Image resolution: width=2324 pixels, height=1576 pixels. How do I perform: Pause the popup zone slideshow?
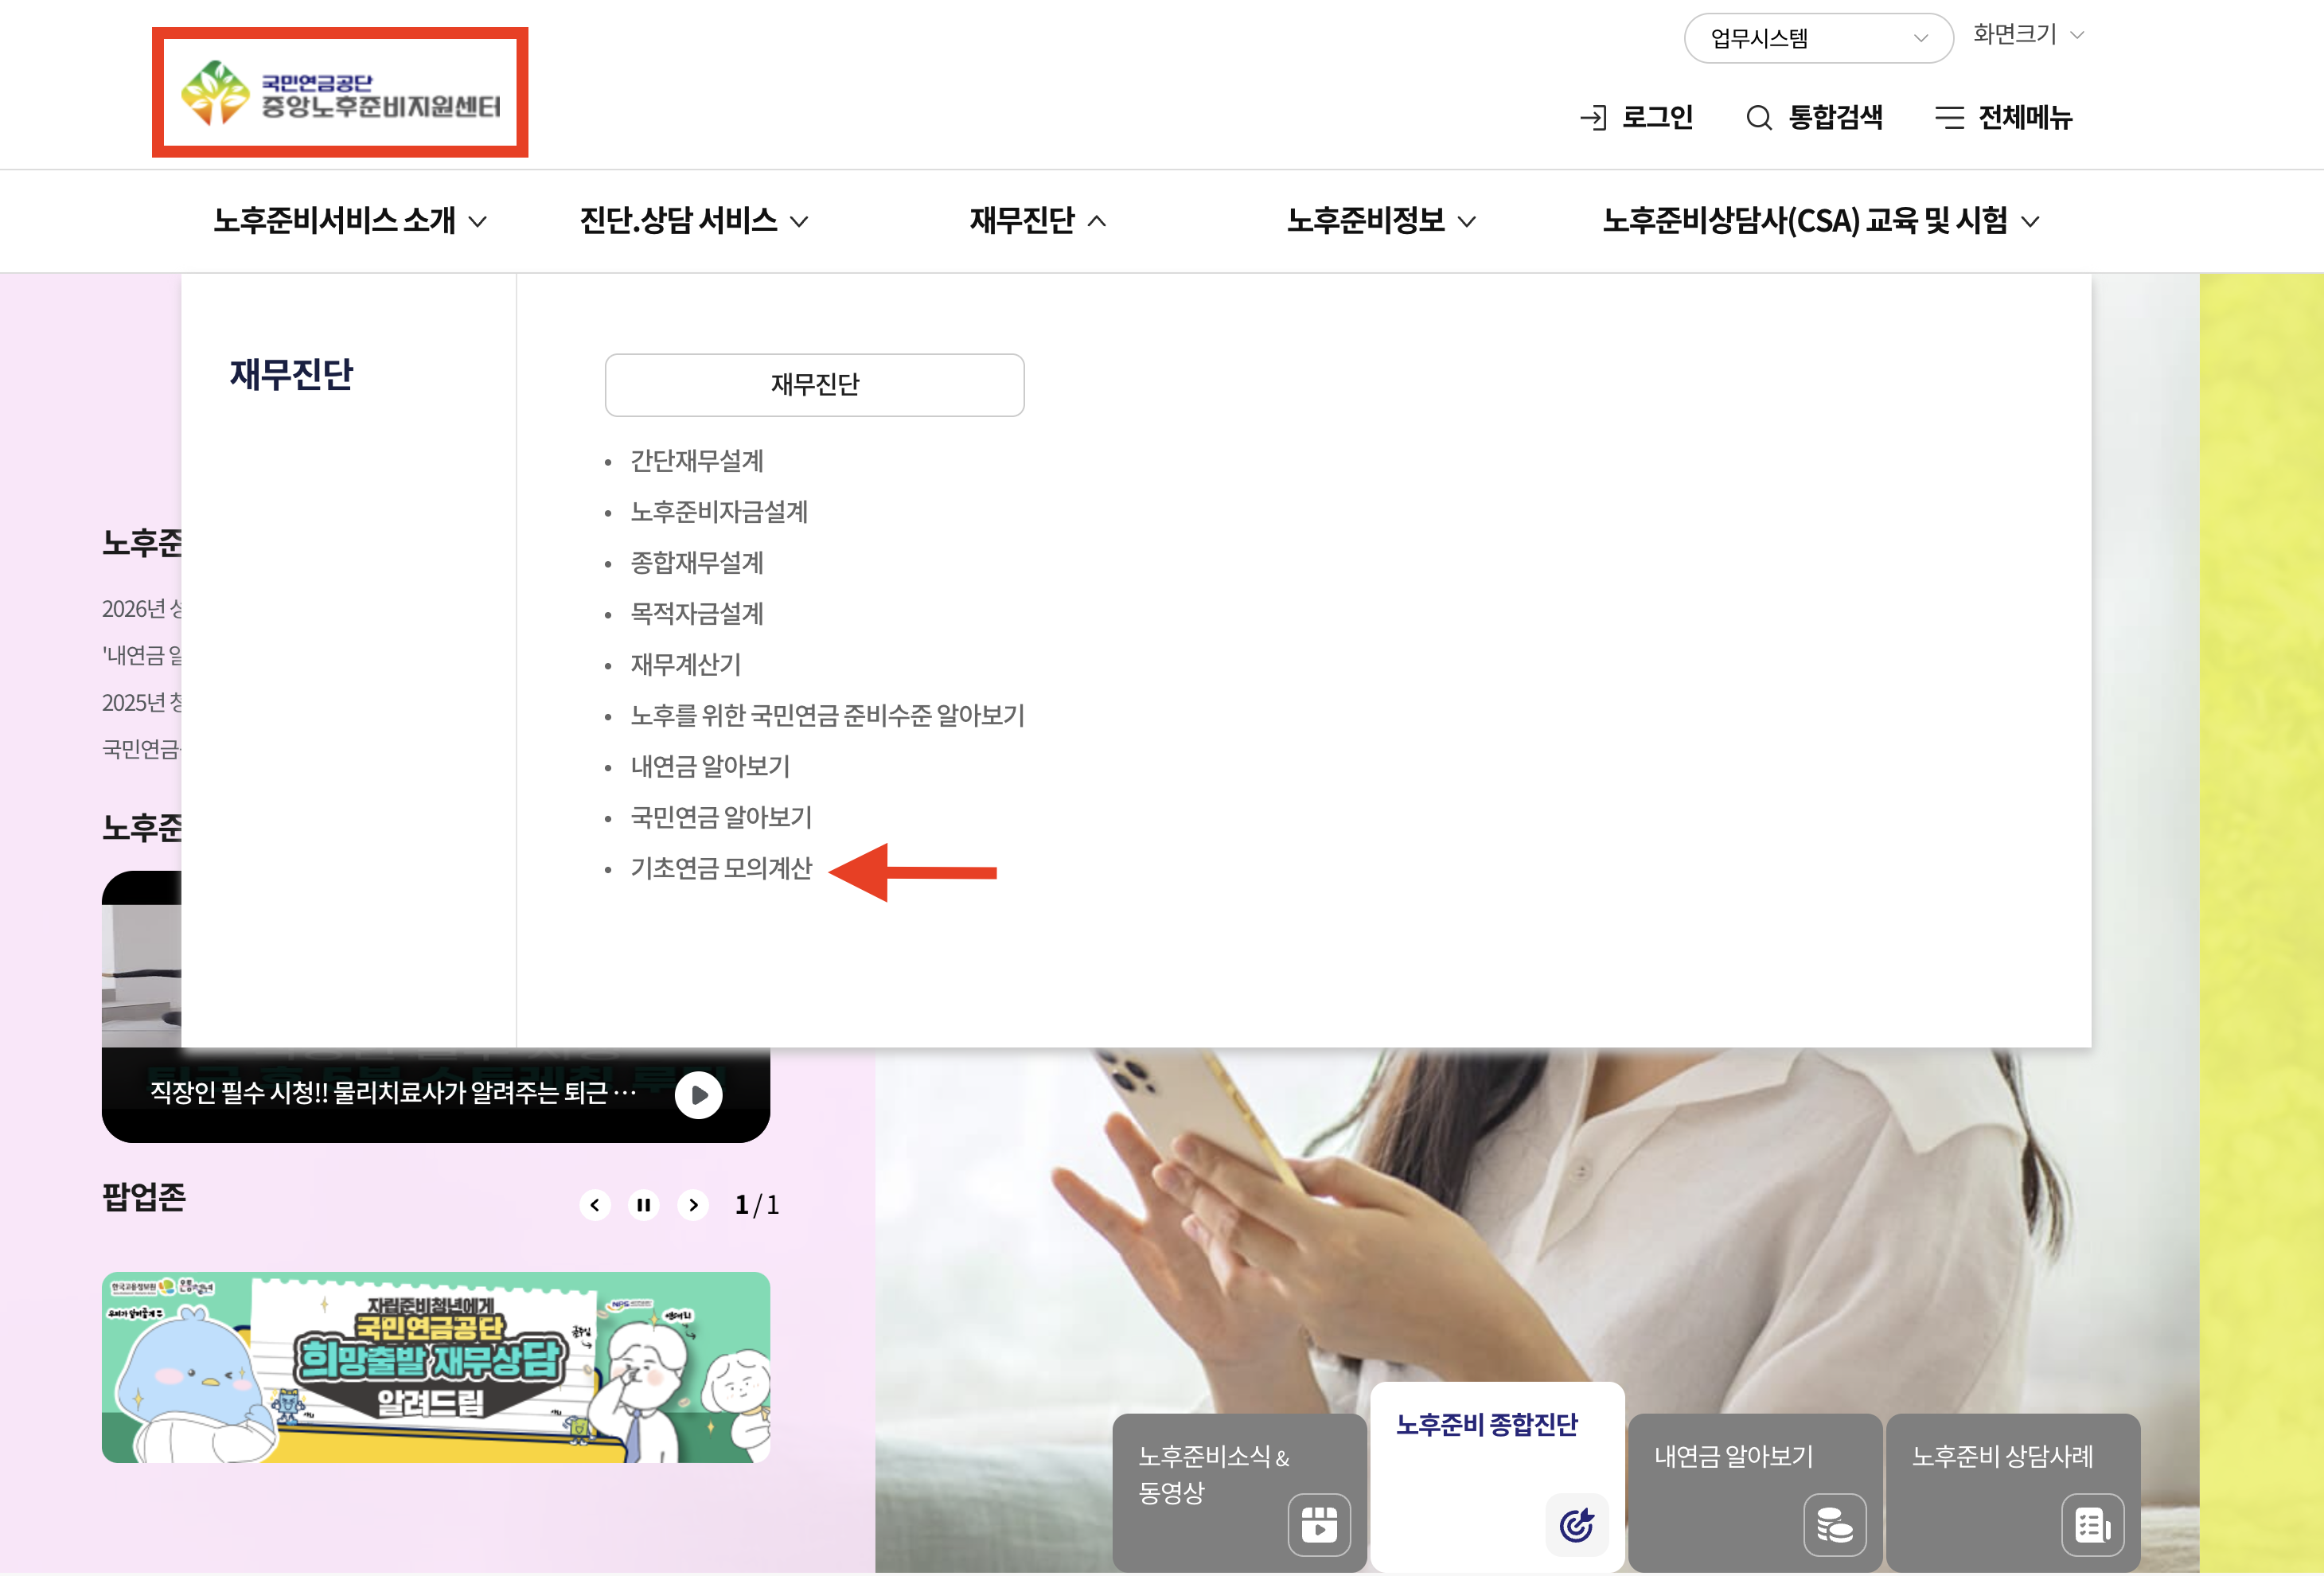(x=644, y=1205)
